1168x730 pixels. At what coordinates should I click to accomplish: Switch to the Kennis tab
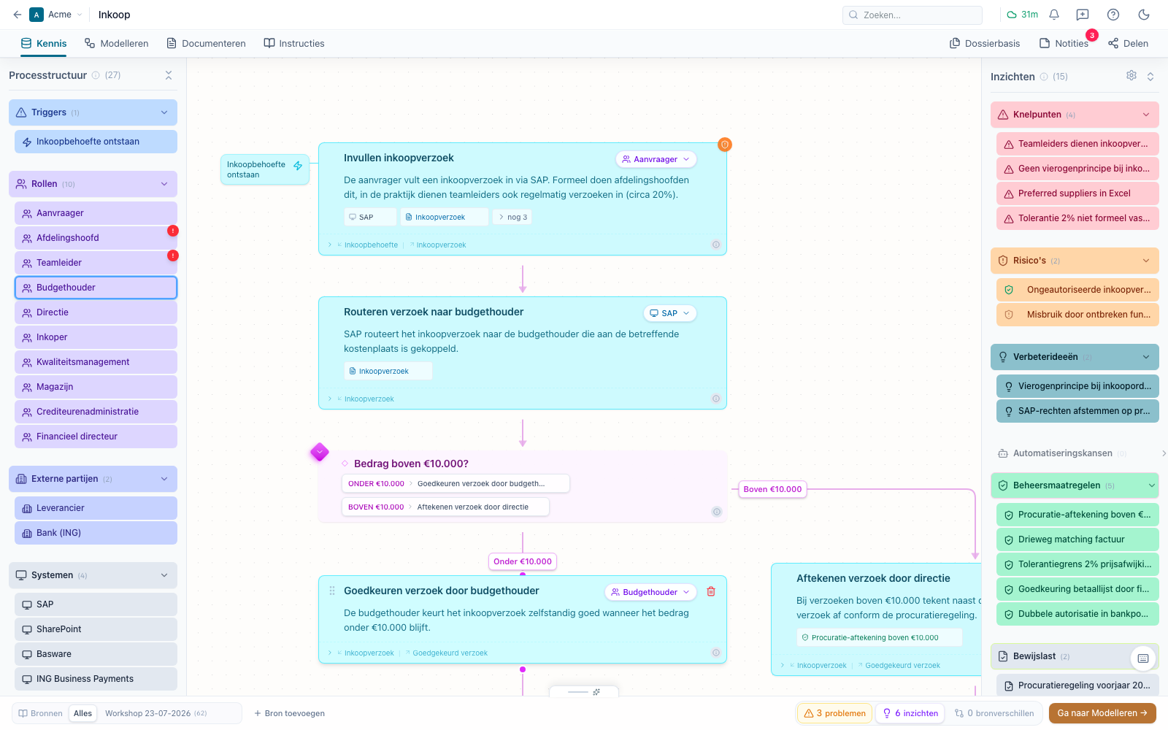44,44
